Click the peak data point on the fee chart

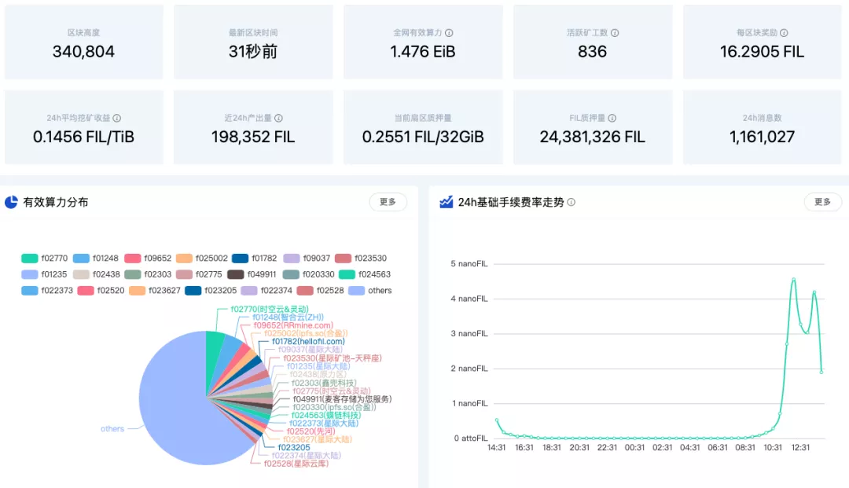click(x=792, y=279)
